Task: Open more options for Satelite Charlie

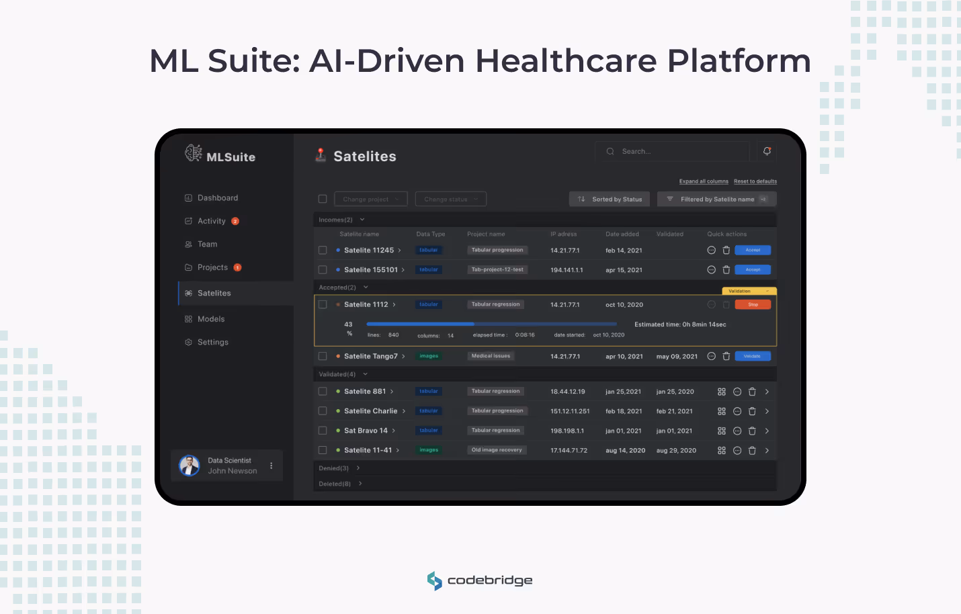Action: [x=737, y=411]
